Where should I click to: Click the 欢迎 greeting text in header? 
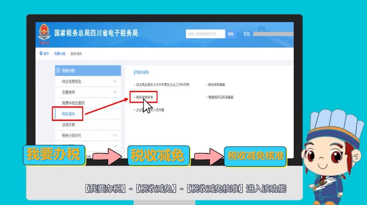click(247, 34)
